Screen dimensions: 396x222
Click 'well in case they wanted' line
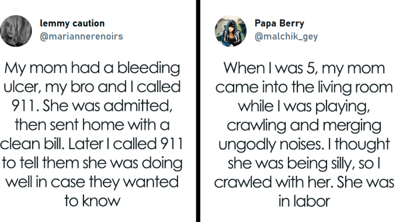(x=92, y=182)
